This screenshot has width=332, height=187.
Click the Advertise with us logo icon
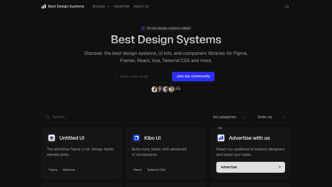coord(221,138)
